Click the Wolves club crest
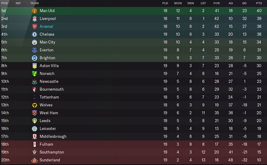The height and width of the screenshot is (165, 267). point(34,105)
